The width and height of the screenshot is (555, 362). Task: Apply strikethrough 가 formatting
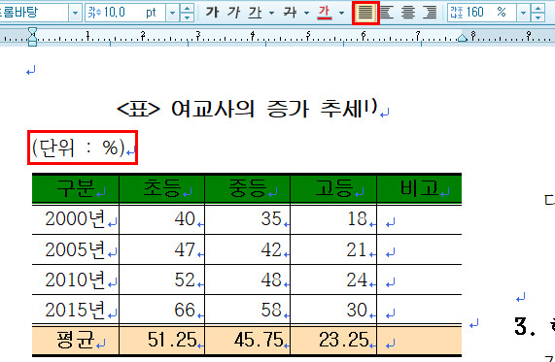pyautogui.click(x=291, y=13)
